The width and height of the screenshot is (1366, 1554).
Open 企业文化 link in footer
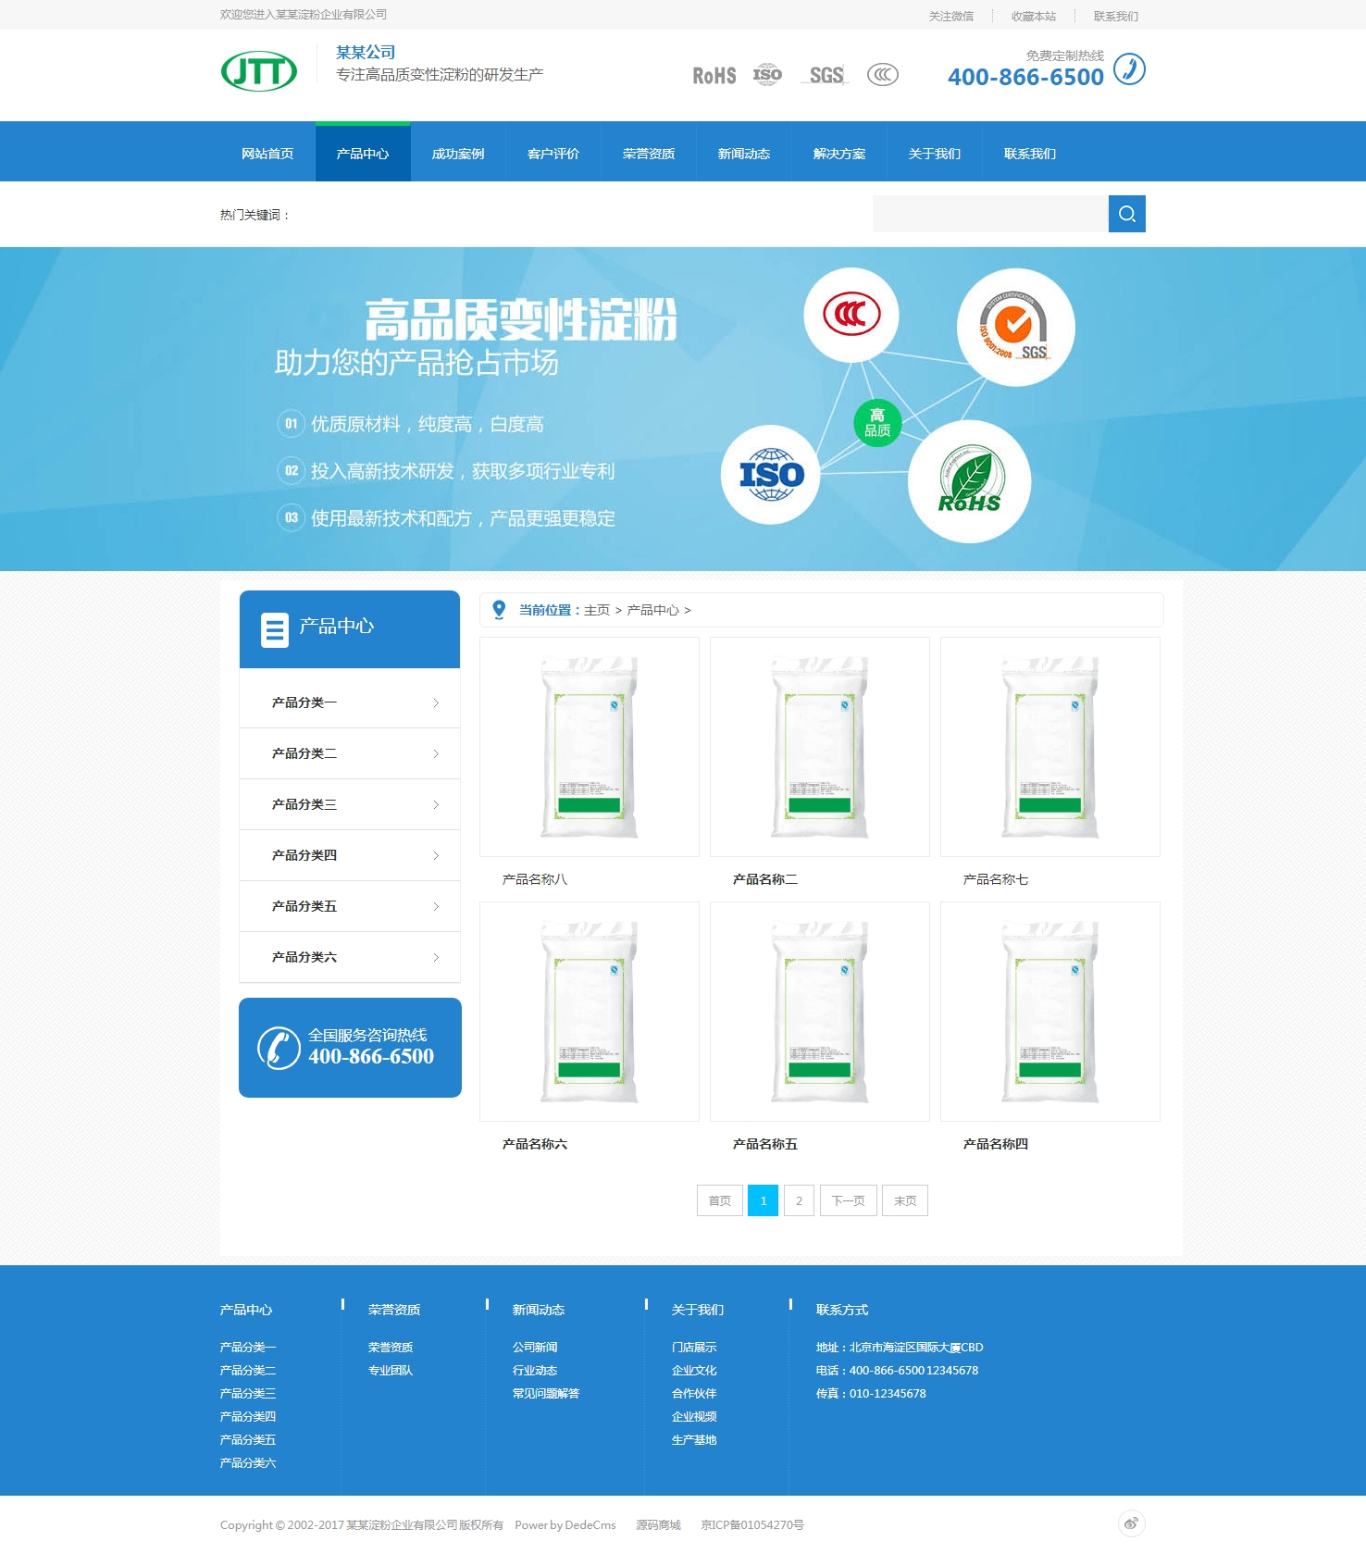(x=694, y=1371)
